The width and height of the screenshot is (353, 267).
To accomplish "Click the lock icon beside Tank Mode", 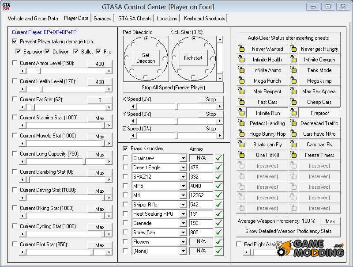I will [293, 70].
